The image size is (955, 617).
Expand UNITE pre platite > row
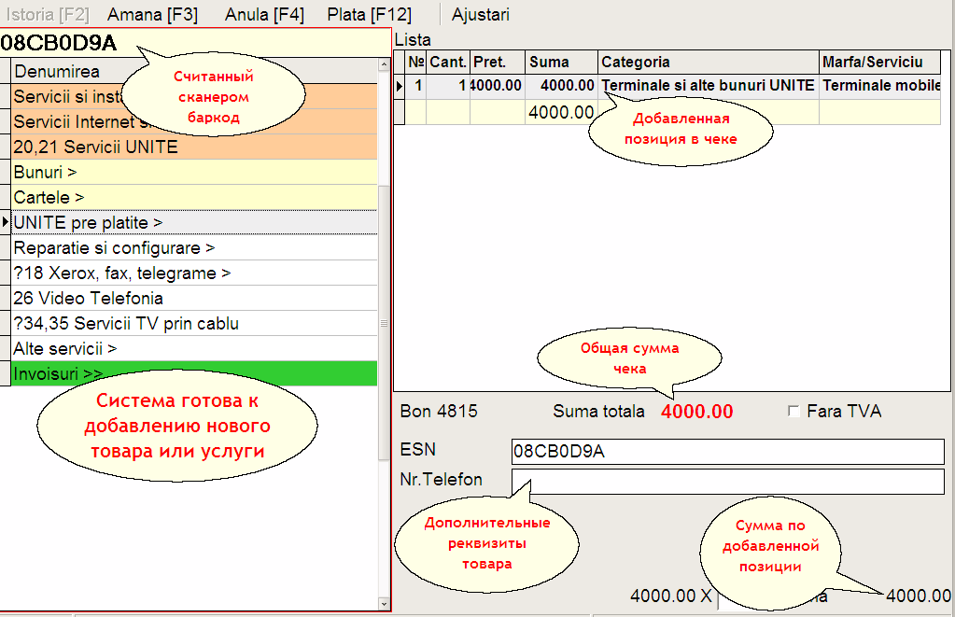tap(194, 223)
